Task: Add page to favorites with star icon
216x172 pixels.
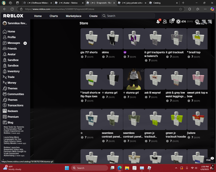Action: 181,9
